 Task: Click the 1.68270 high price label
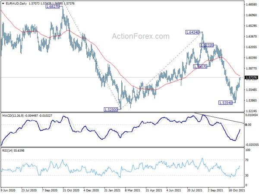click(53, 6)
